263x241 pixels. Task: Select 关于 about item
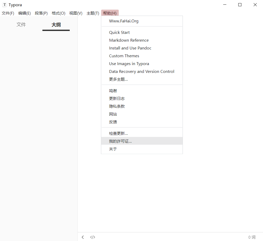pyautogui.click(x=142, y=149)
